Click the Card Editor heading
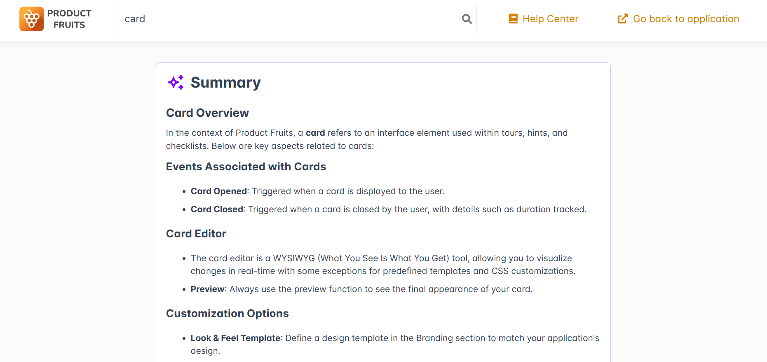 tap(196, 234)
